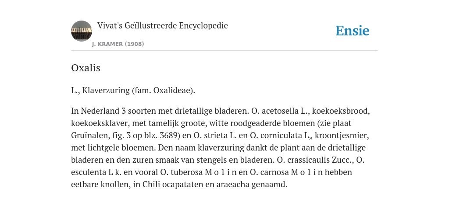Select the Oxalis heading
This screenshot has width=449, height=224.
pos(86,68)
